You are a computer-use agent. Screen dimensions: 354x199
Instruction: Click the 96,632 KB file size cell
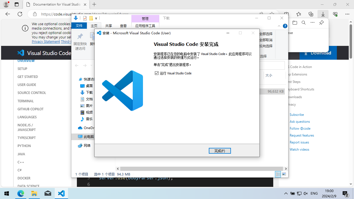pos(275,91)
